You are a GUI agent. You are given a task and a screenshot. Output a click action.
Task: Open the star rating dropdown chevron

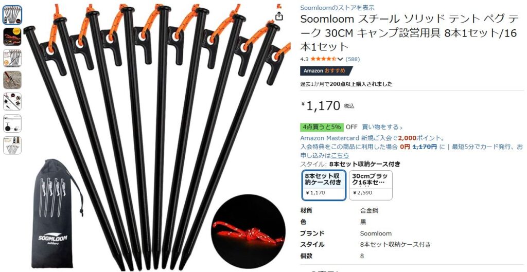340,59
